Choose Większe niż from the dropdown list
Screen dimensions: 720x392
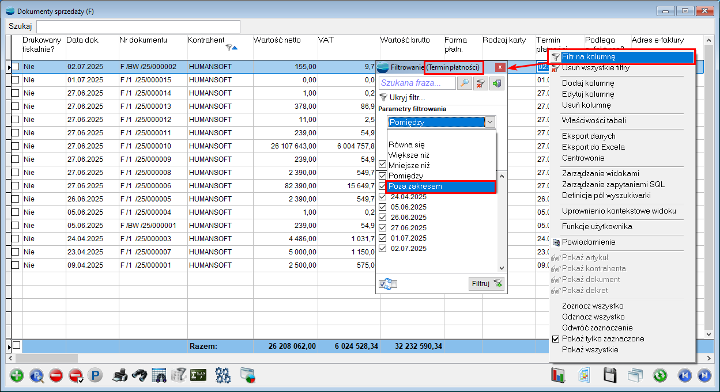(x=441, y=155)
